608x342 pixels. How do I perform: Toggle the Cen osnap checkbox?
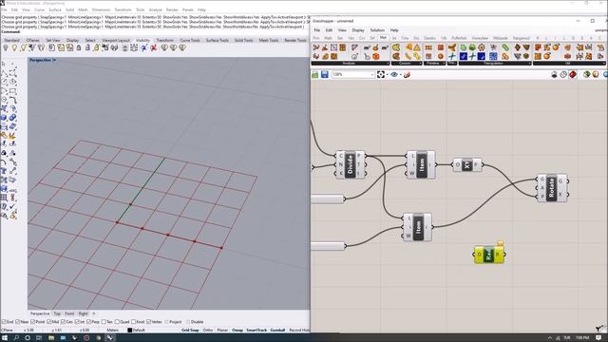(x=64, y=322)
